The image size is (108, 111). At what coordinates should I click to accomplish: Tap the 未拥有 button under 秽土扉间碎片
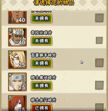point(42,86)
